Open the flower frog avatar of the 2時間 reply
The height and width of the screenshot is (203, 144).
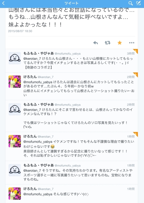pos(15,81)
